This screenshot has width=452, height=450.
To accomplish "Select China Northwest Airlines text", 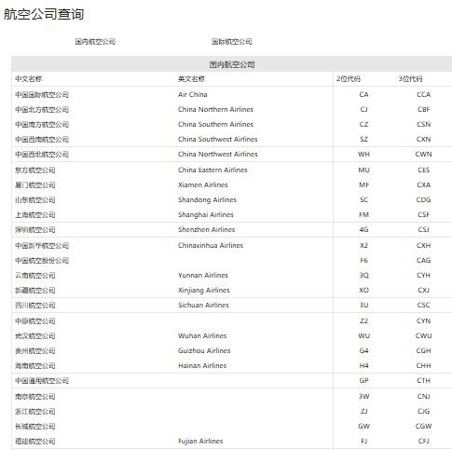I will point(218,154).
